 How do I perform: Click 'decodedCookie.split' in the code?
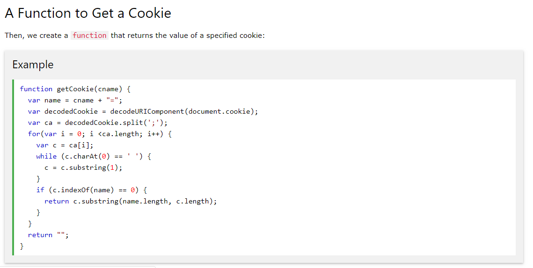pyautogui.click(x=102, y=123)
